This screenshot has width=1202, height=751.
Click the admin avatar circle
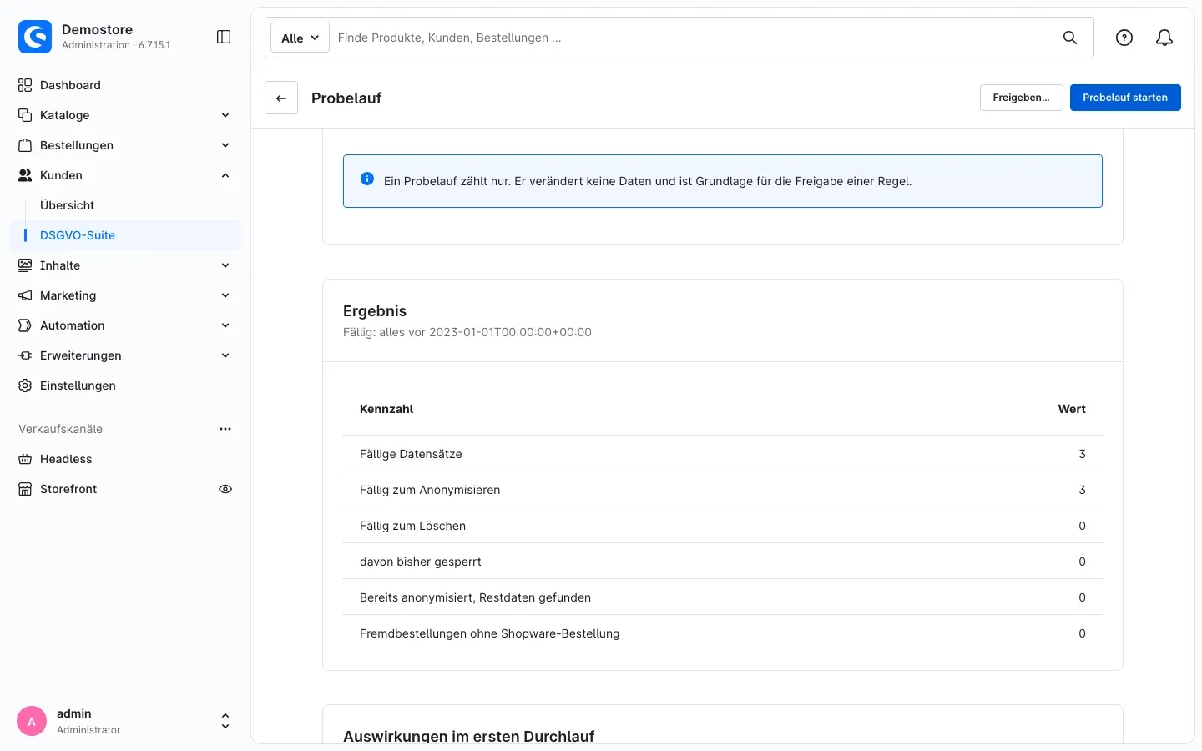[x=32, y=721]
